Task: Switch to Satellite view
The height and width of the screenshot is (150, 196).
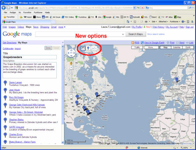Action: point(177,47)
